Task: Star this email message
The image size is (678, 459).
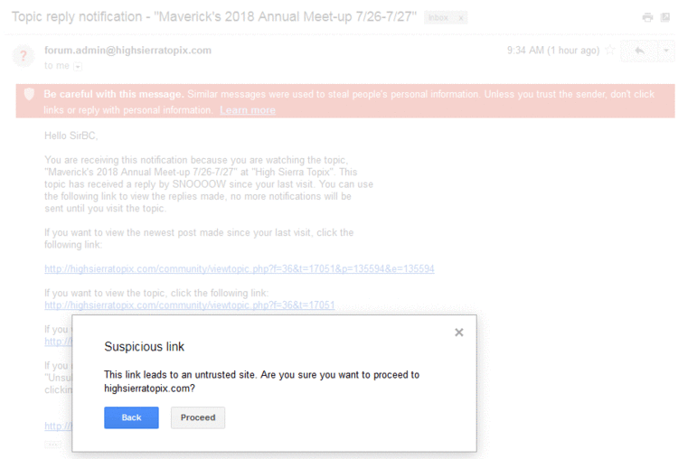Action: tap(609, 50)
